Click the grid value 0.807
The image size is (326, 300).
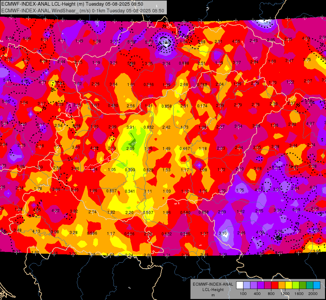112,191
